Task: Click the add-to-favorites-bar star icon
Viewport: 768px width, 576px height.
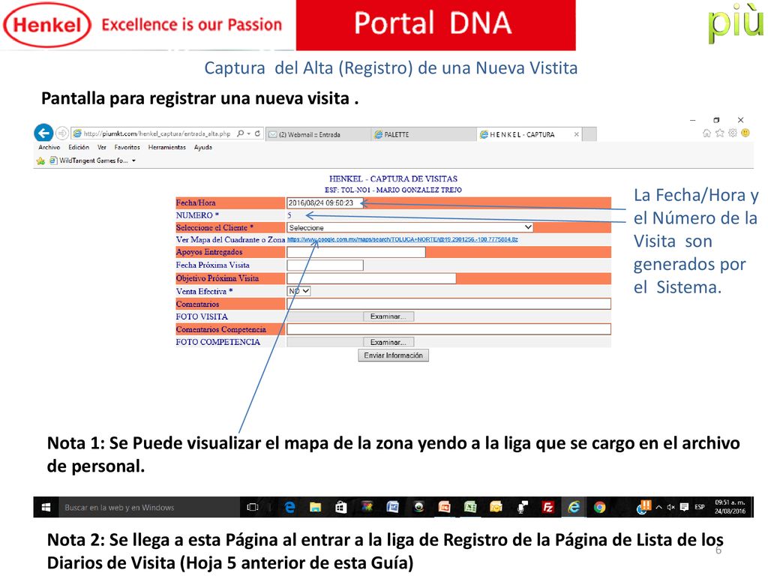Action: pyautogui.click(x=40, y=160)
